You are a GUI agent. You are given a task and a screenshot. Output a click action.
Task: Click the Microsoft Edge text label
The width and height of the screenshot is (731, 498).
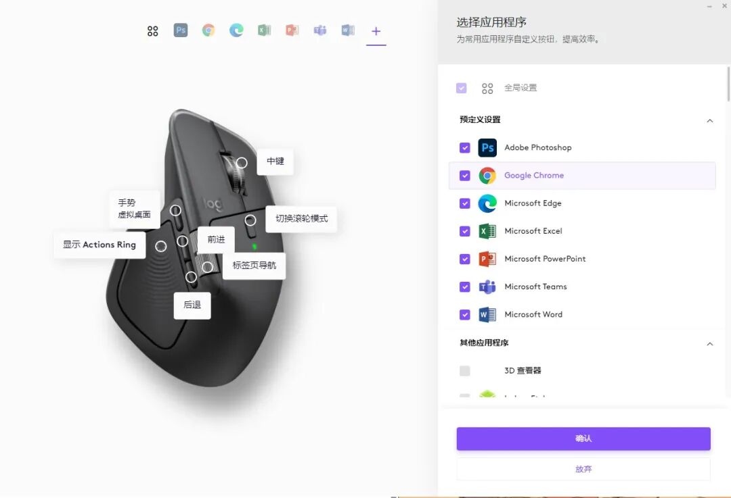(533, 203)
